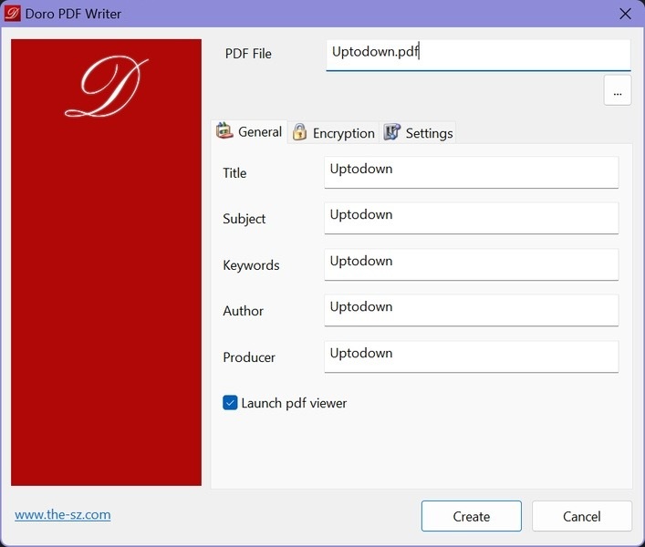This screenshot has width=645, height=547.
Task: Click the Subject input field
Action: (x=471, y=217)
